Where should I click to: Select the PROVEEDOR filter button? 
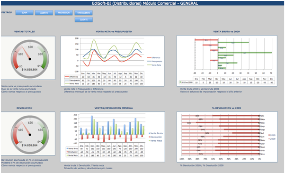click(64, 12)
